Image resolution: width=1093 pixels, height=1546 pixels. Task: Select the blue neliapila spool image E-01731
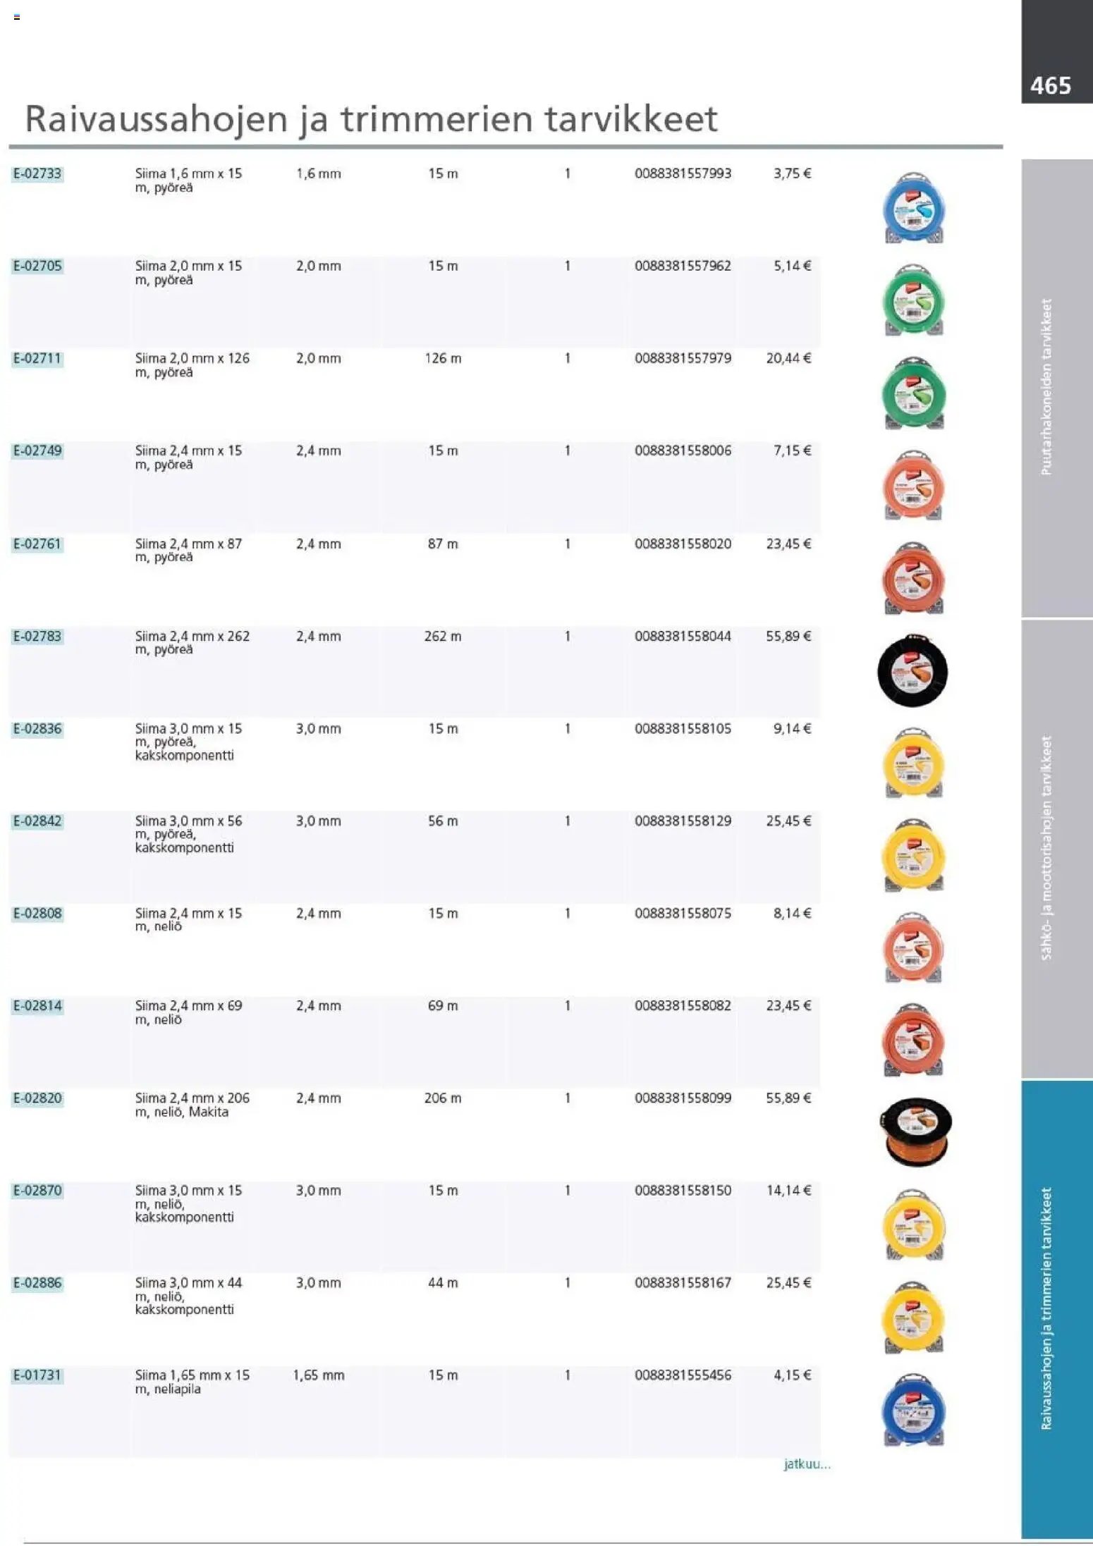pyautogui.click(x=913, y=1410)
